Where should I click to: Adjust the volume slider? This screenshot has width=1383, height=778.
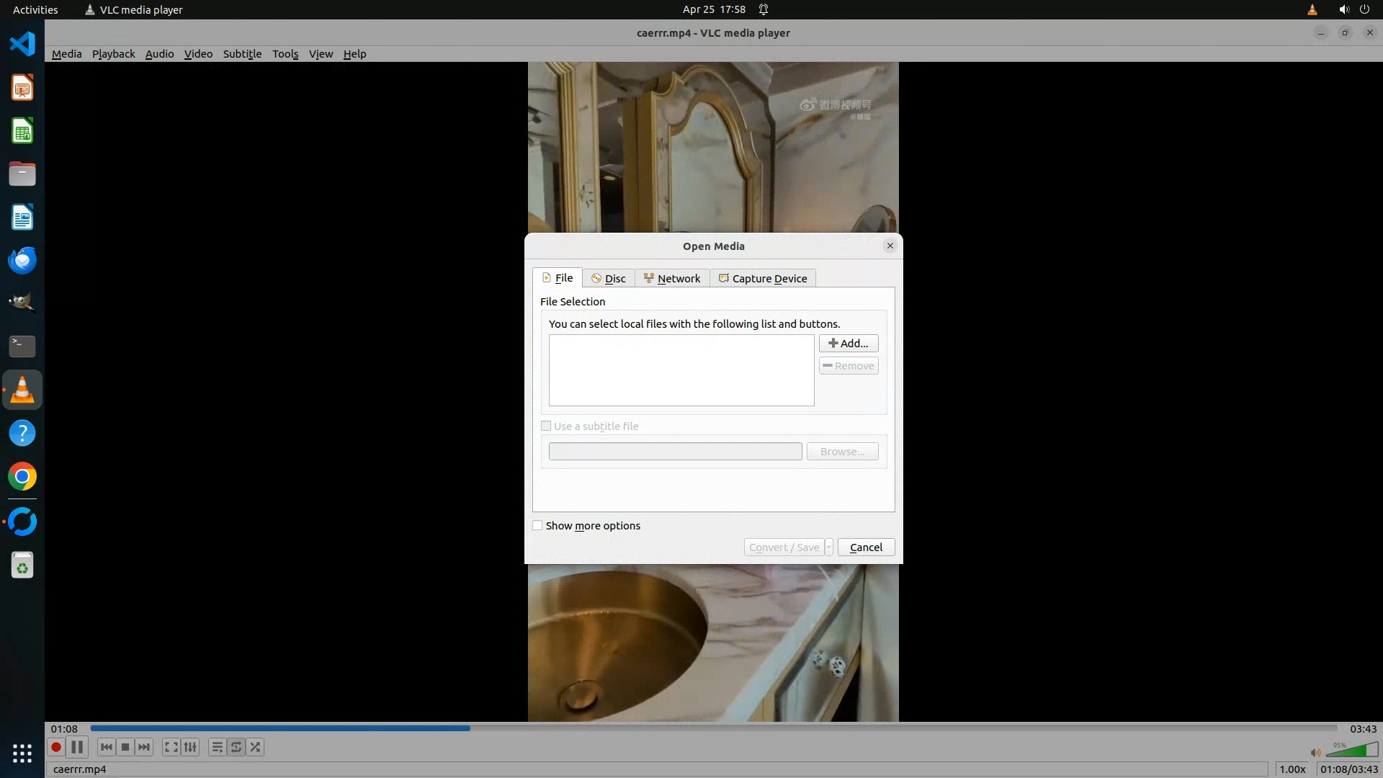[x=1352, y=751]
